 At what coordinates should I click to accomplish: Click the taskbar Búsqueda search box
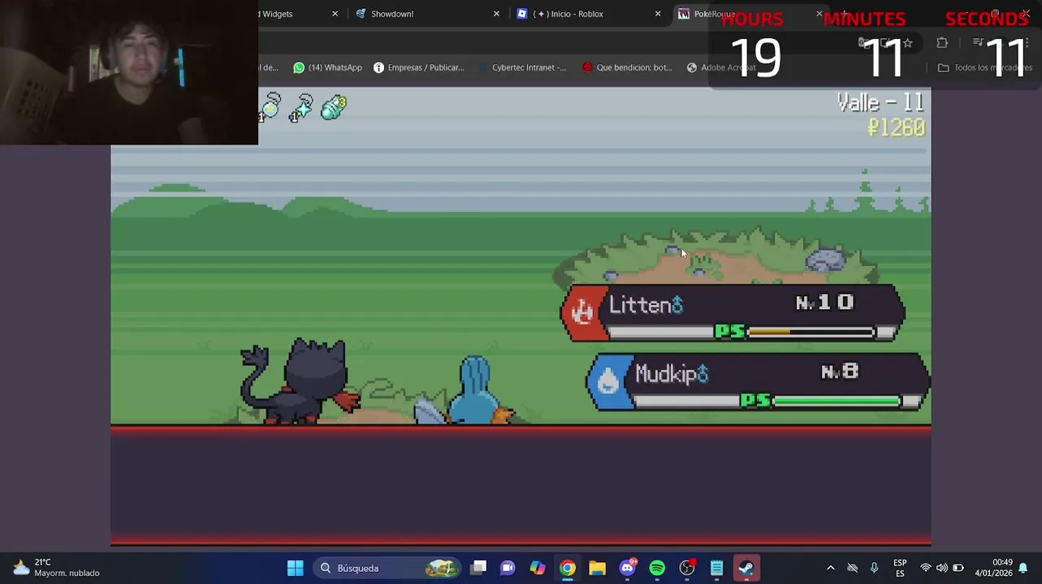click(388, 568)
